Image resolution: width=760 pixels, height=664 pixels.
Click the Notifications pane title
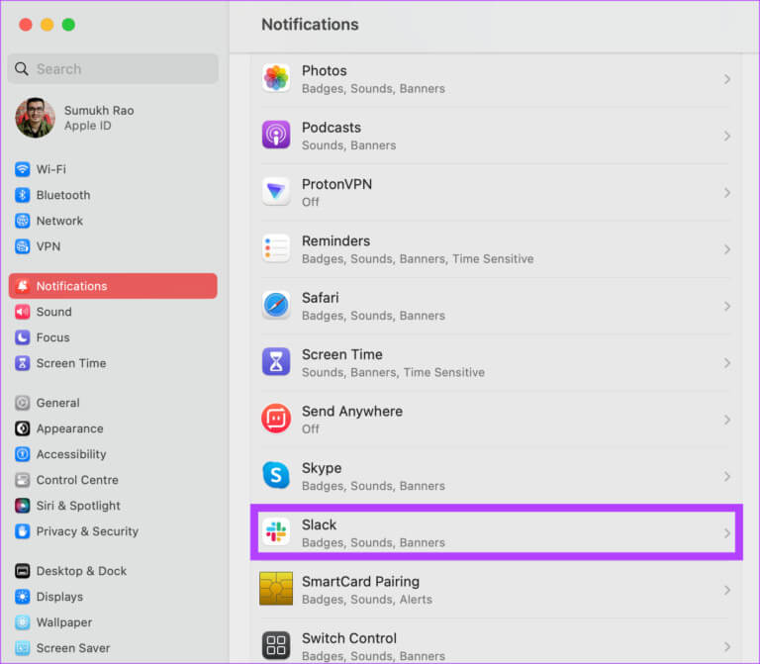[310, 24]
